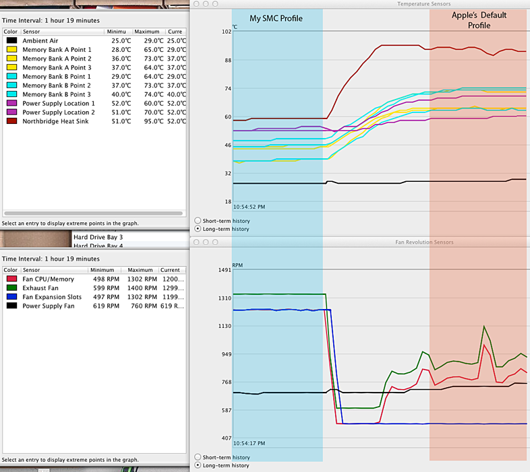Click the 760 RPM Power Supply Fan maximum
Image resolution: width=530 pixels, height=472 pixels.
(144, 306)
